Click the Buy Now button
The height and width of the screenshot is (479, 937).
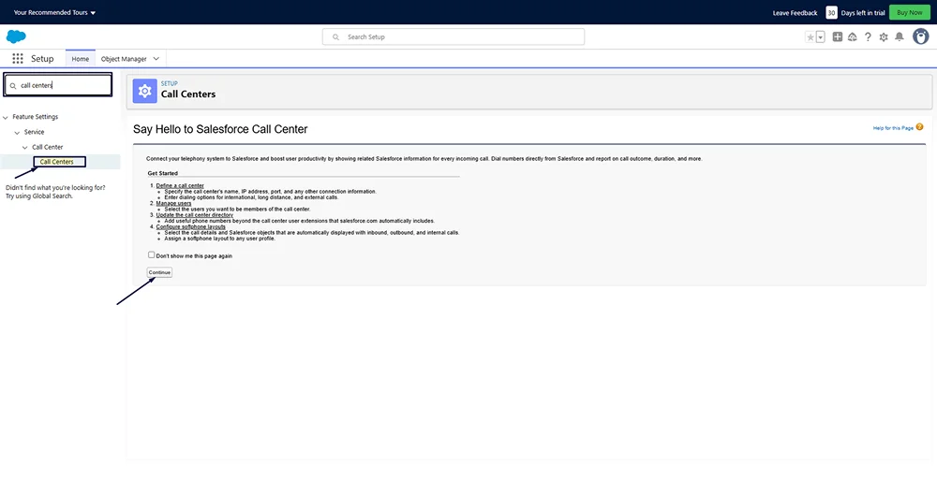pos(910,12)
